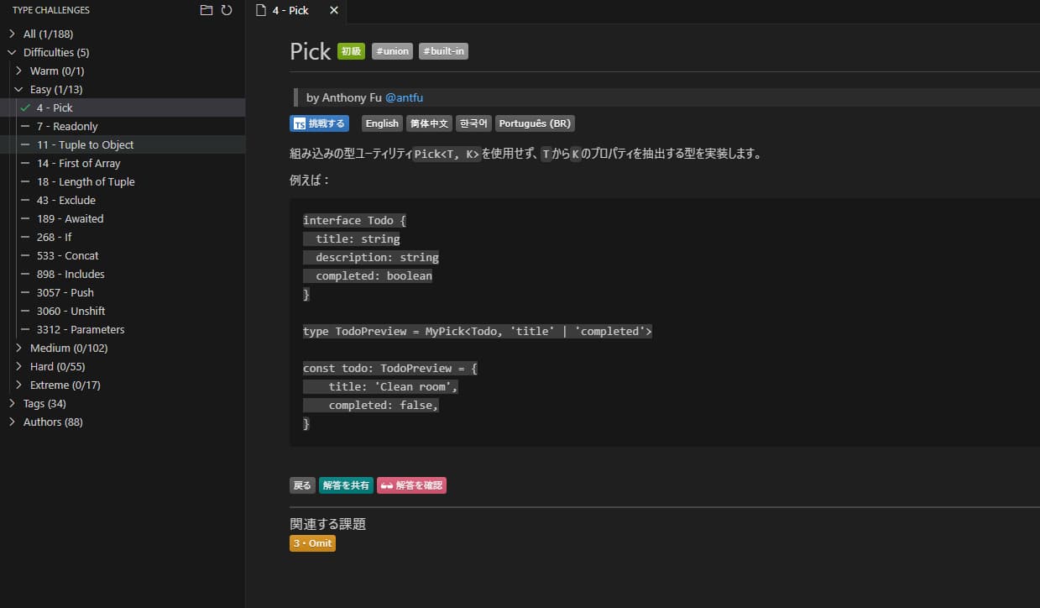This screenshot has width=1040, height=608.
Task: Switch to Português (BR) language
Action: (535, 123)
